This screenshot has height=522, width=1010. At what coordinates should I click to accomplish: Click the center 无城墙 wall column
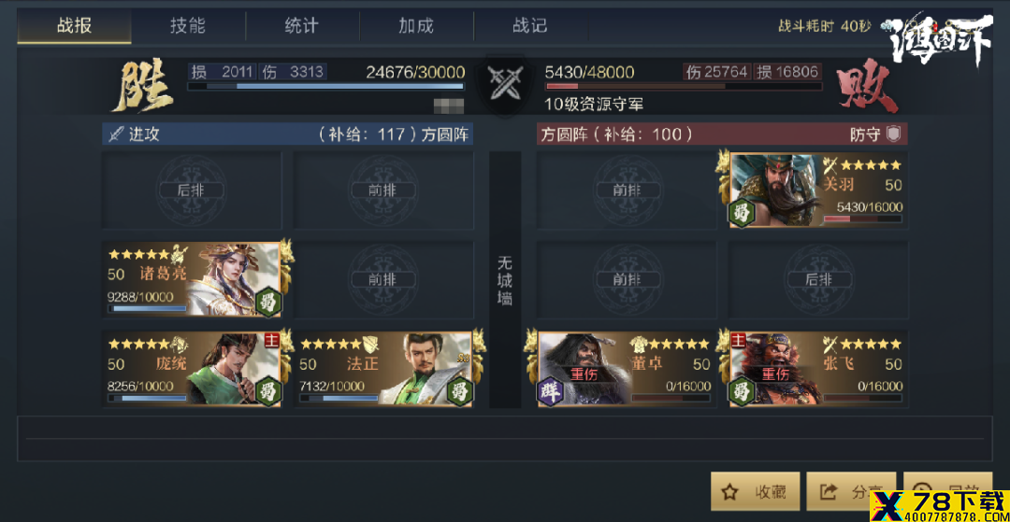click(505, 279)
